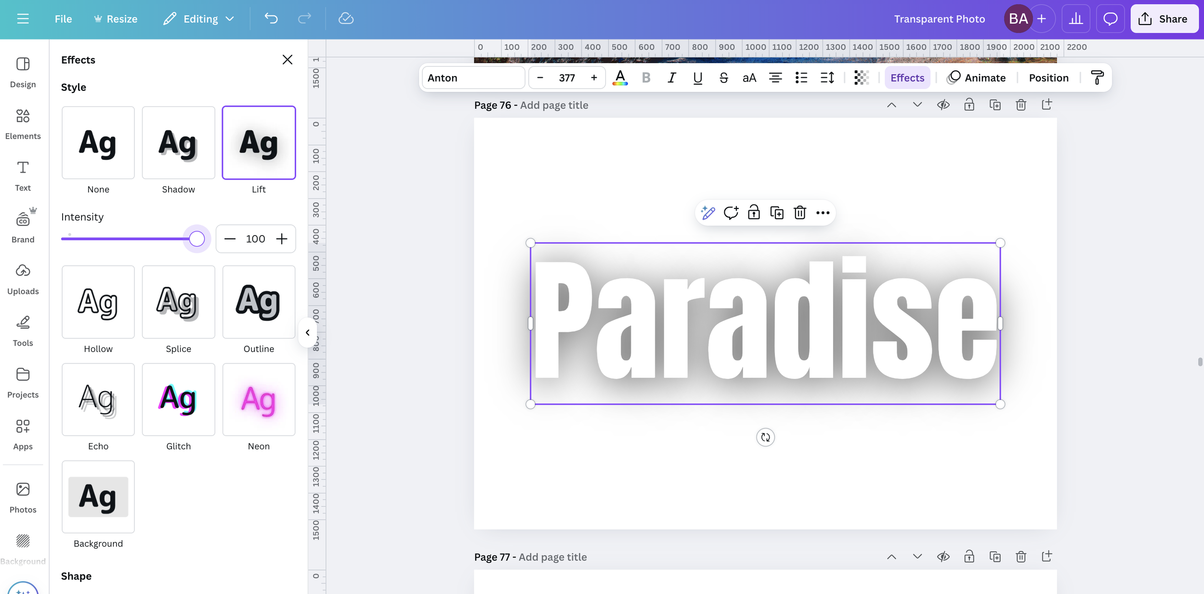Toggle underline formatting
This screenshot has height=594, width=1204.
click(x=697, y=77)
